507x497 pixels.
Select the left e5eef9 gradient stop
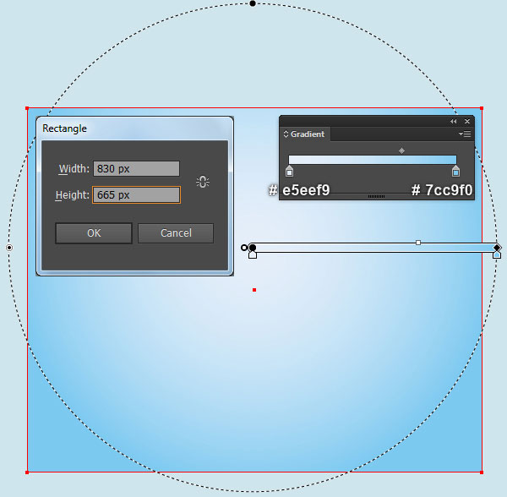click(x=289, y=171)
